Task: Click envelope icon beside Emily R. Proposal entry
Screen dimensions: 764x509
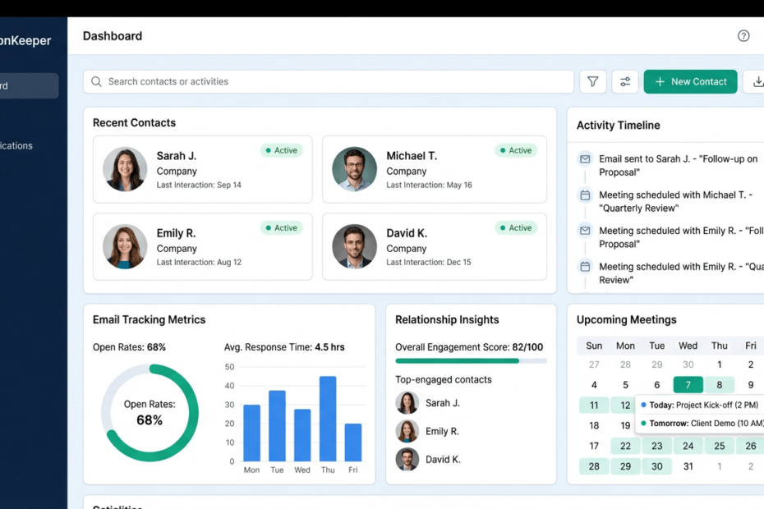Action: click(x=585, y=232)
